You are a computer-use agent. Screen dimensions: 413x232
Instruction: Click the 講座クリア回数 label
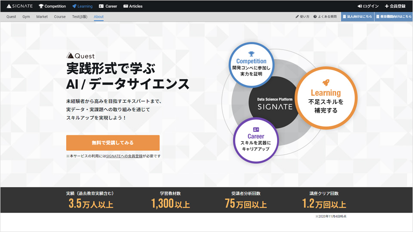tap(324, 193)
